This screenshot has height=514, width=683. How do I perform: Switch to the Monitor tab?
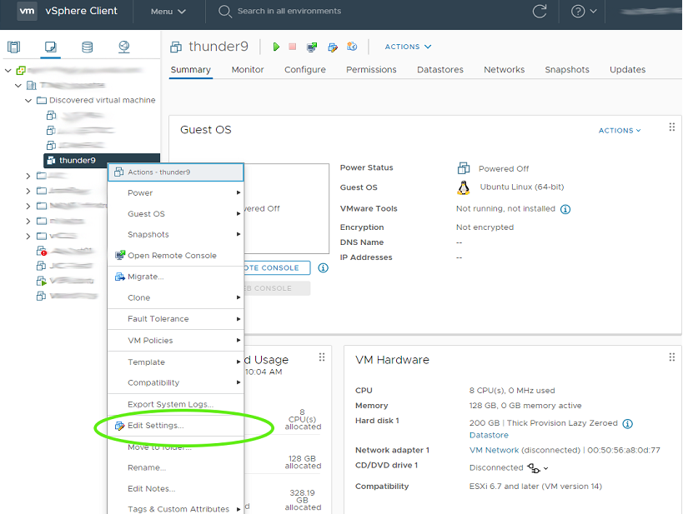[248, 70]
